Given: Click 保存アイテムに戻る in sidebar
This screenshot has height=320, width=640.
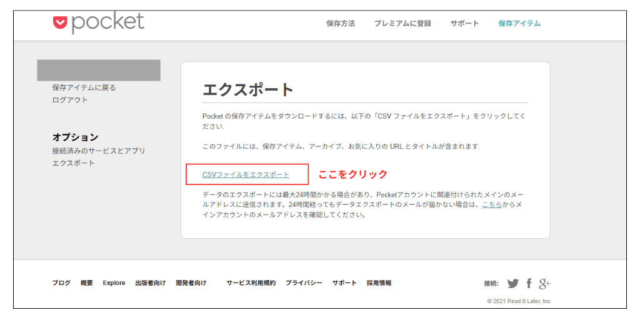Looking at the screenshot, I should click(x=84, y=87).
